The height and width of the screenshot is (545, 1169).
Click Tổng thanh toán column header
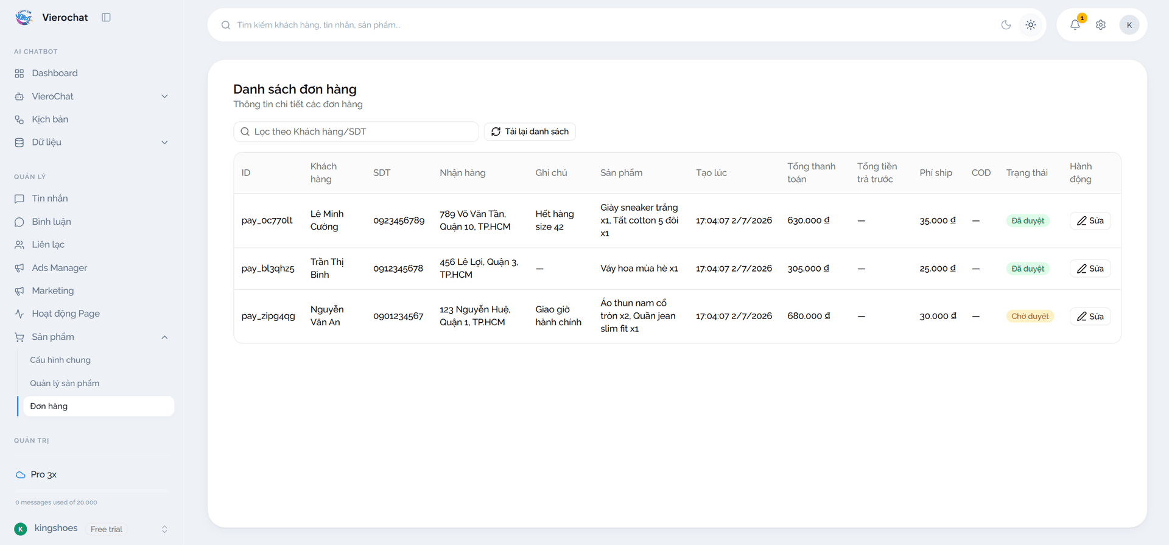811,173
